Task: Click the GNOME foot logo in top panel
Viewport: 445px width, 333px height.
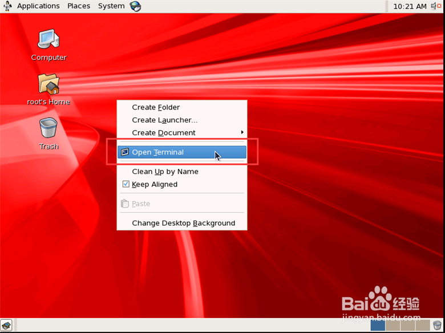Action: click(x=7, y=6)
